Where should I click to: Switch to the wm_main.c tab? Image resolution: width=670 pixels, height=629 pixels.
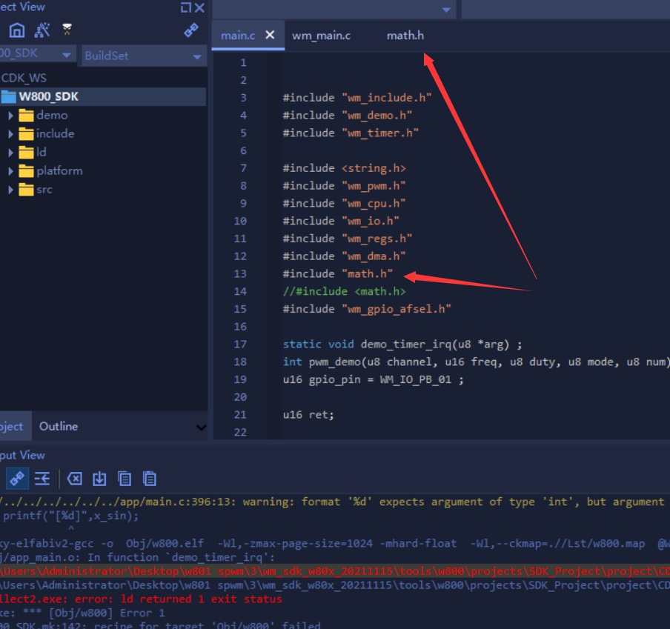click(x=321, y=36)
